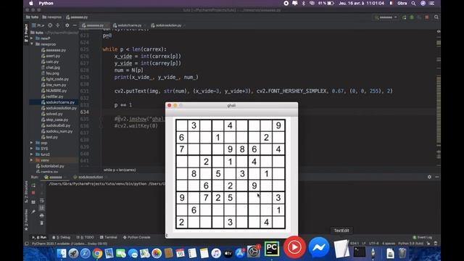
Task: Select light_code.py file
Action: coord(57,79)
